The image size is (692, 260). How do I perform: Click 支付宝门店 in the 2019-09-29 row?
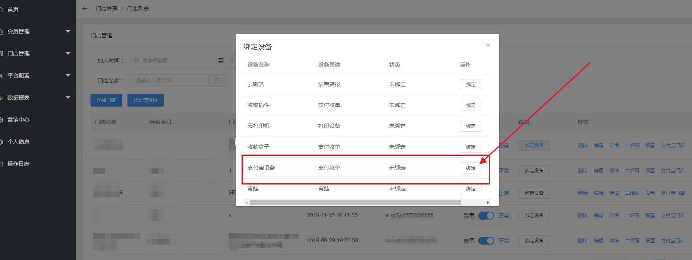click(x=673, y=241)
